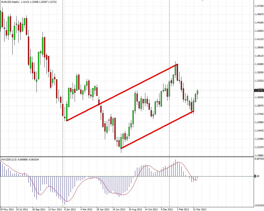
Task: Click the 1.36580 price level on the axis
Action: (x=259, y=64)
